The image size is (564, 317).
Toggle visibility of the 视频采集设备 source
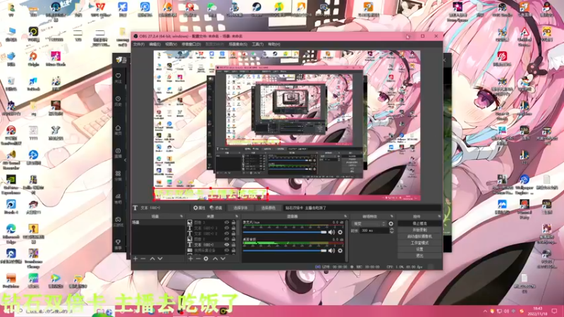point(226,250)
